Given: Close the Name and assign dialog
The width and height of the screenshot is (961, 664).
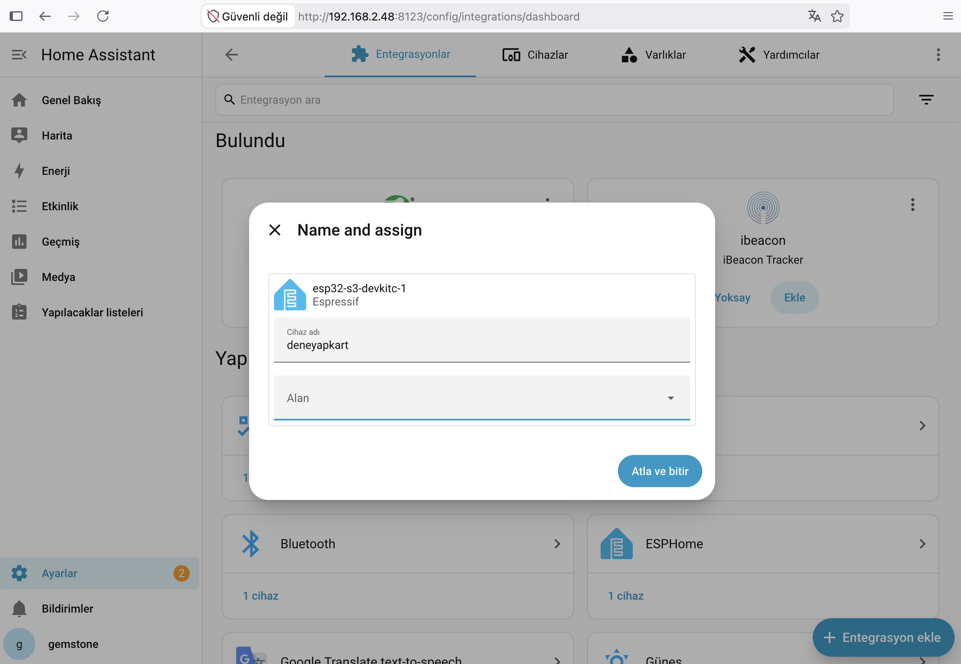Looking at the screenshot, I should pos(275,230).
